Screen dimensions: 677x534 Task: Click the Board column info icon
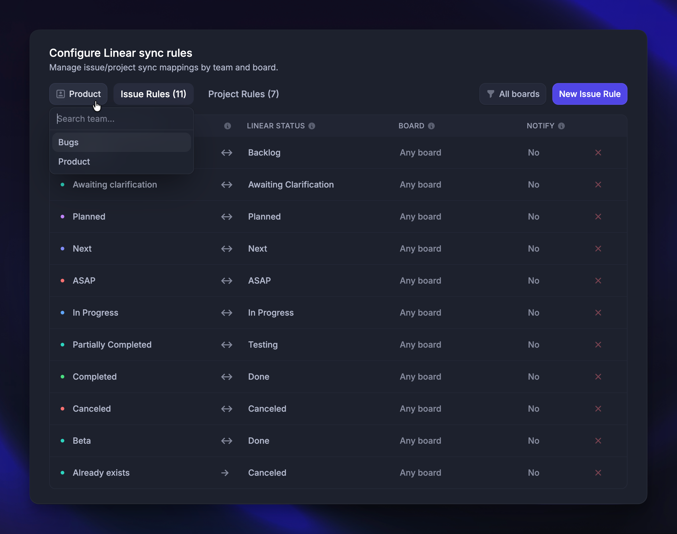pyautogui.click(x=431, y=126)
